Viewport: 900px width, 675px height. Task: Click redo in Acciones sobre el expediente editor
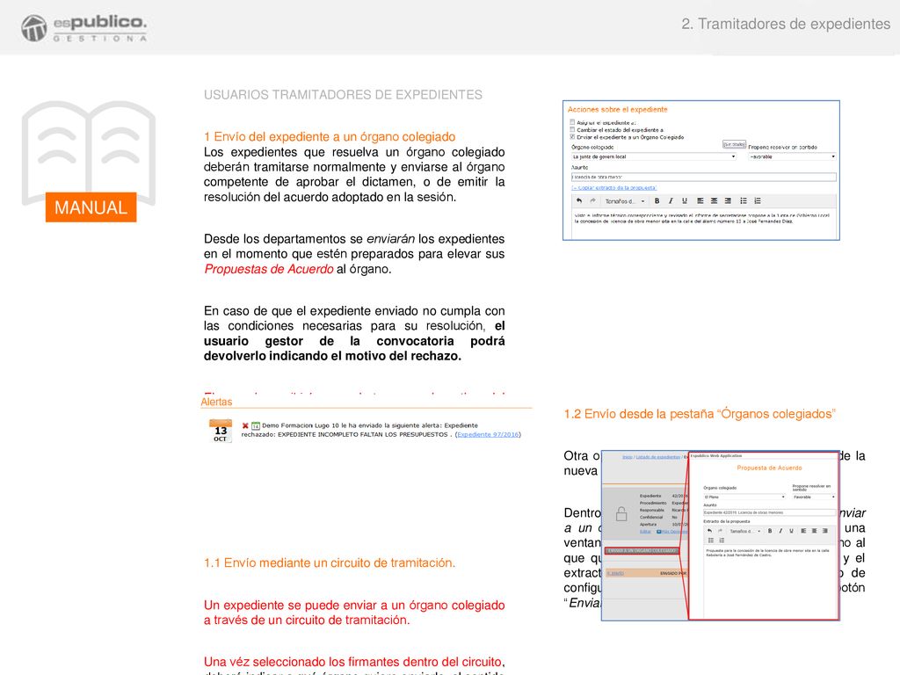coord(593,201)
